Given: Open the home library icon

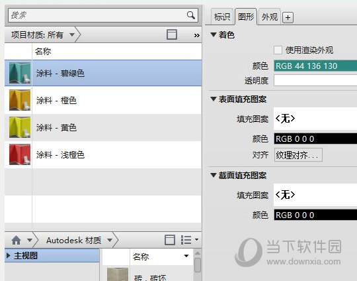Looking at the screenshot, I should point(16,240).
